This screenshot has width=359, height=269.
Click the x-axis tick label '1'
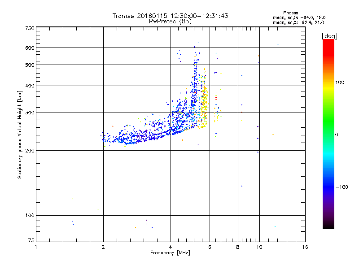click(36, 247)
